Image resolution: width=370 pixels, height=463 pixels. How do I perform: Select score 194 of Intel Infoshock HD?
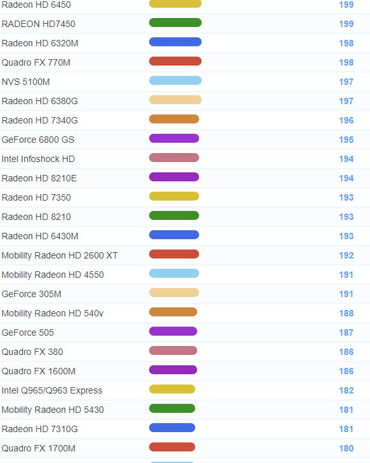click(346, 159)
